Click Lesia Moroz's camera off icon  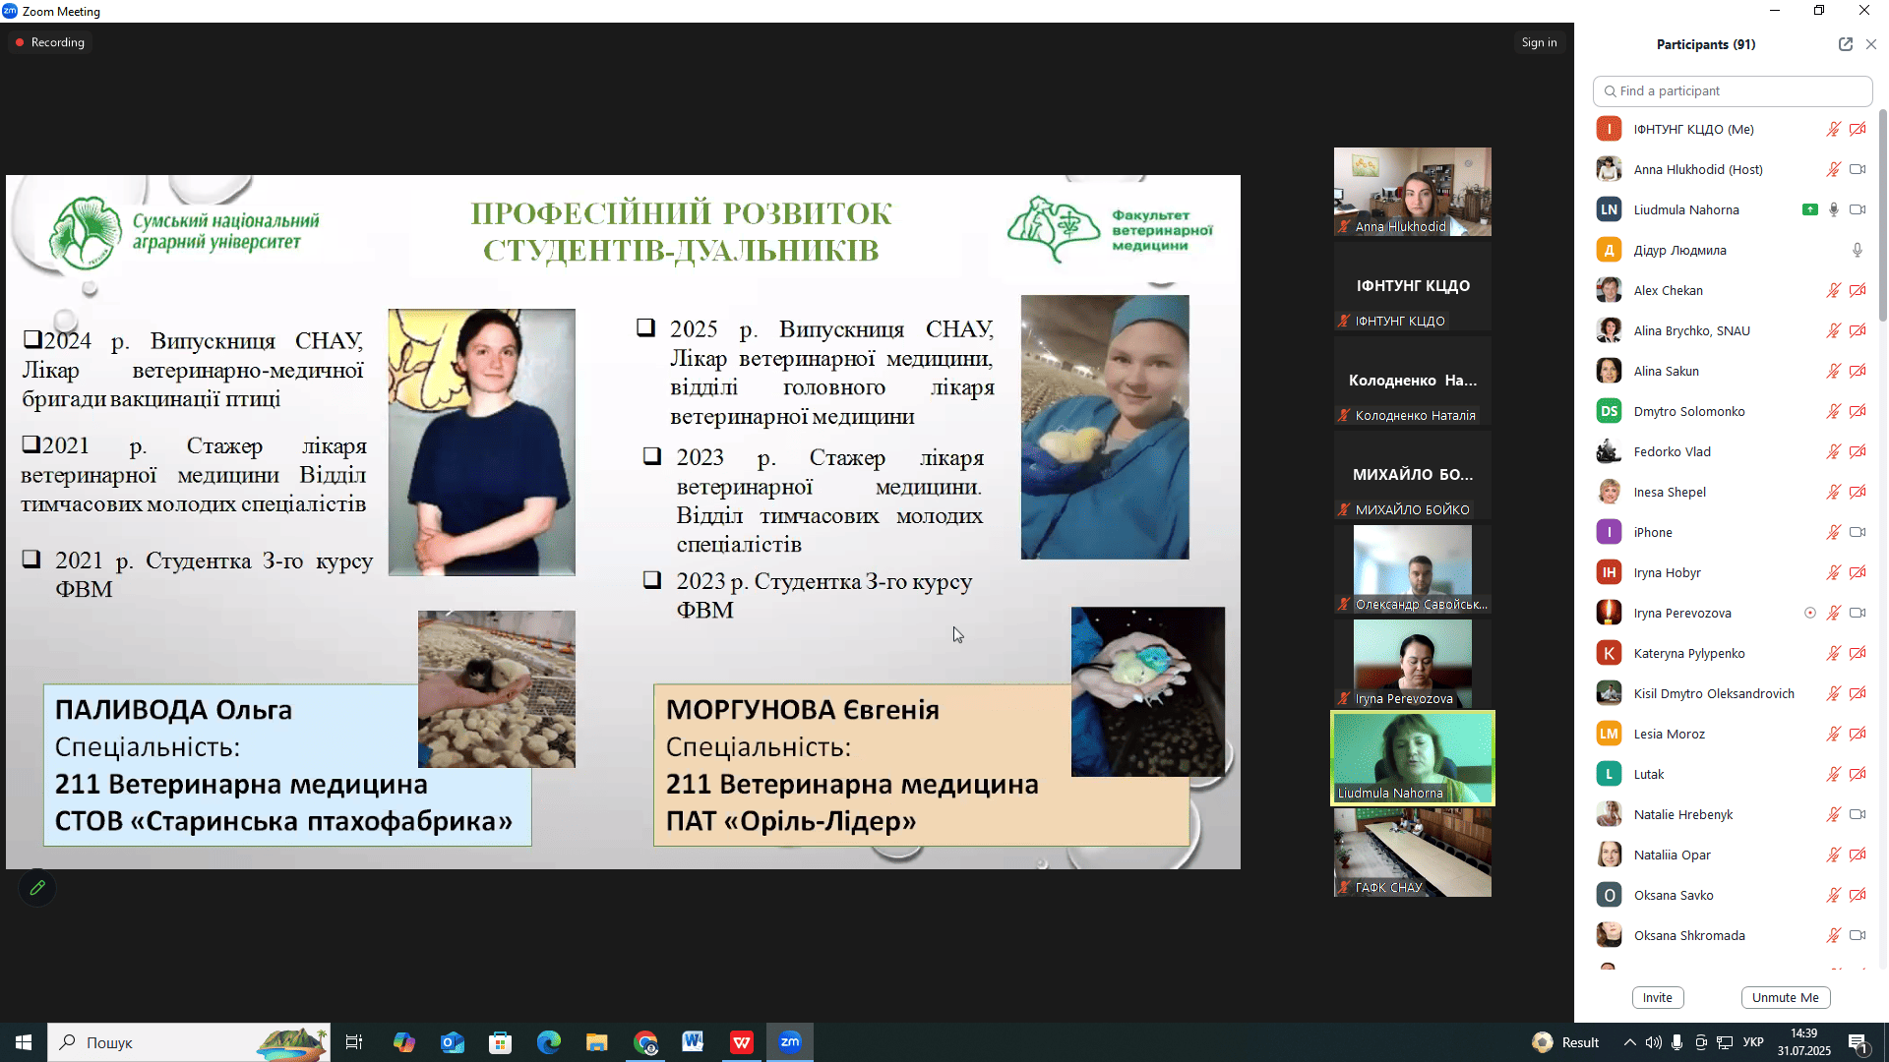pos(1858,734)
